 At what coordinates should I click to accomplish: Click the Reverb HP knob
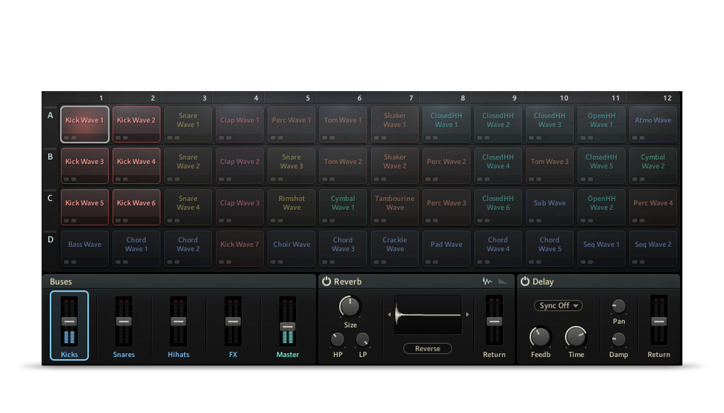pyautogui.click(x=338, y=340)
